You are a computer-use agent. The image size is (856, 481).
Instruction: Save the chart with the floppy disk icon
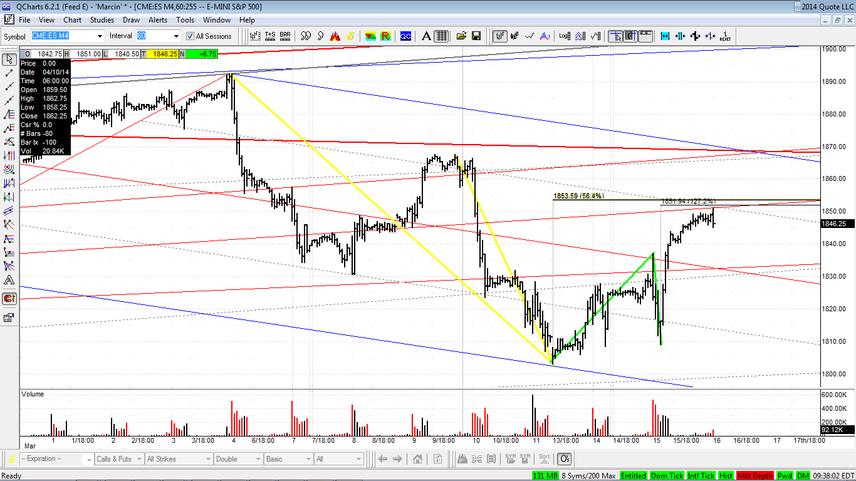point(476,36)
